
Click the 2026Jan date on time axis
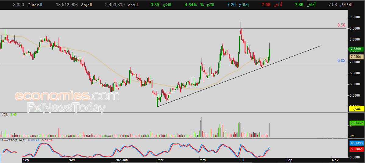tap(122, 160)
